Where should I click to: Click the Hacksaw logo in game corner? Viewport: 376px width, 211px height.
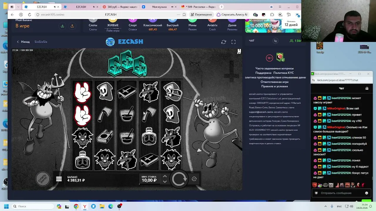(239, 52)
